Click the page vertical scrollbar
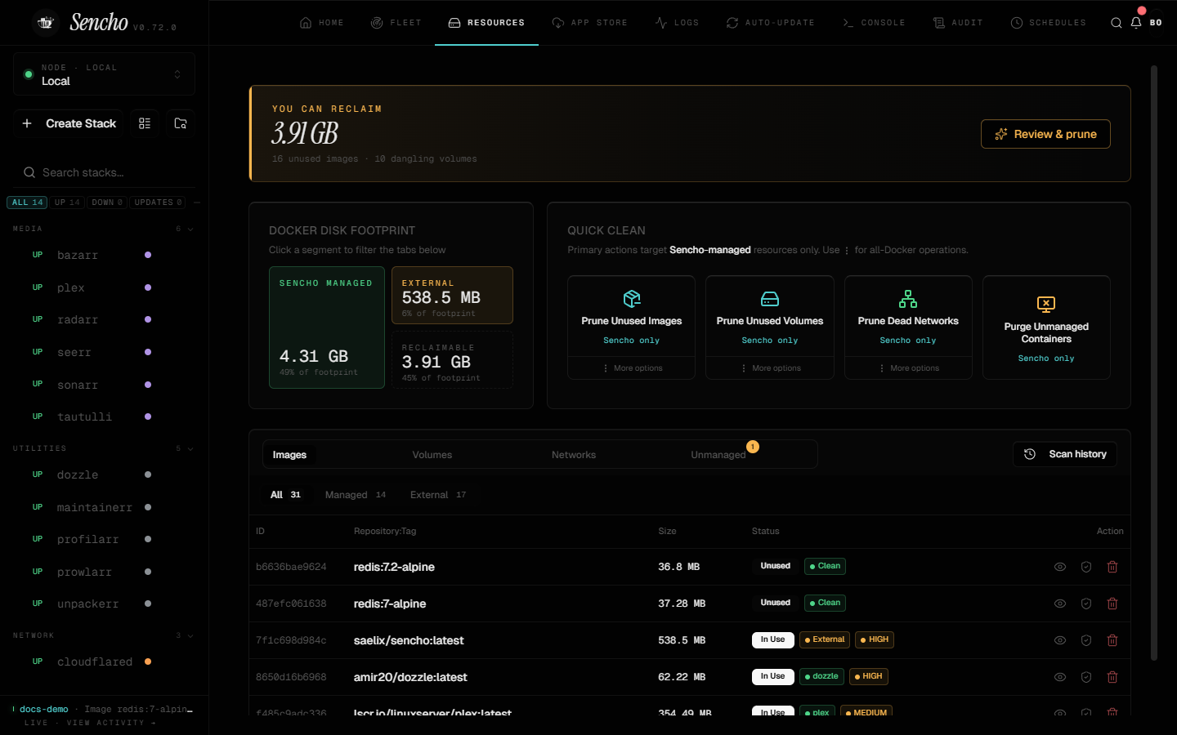 [1154, 363]
